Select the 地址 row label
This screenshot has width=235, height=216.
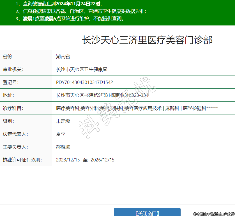pyautogui.click(x=8, y=95)
